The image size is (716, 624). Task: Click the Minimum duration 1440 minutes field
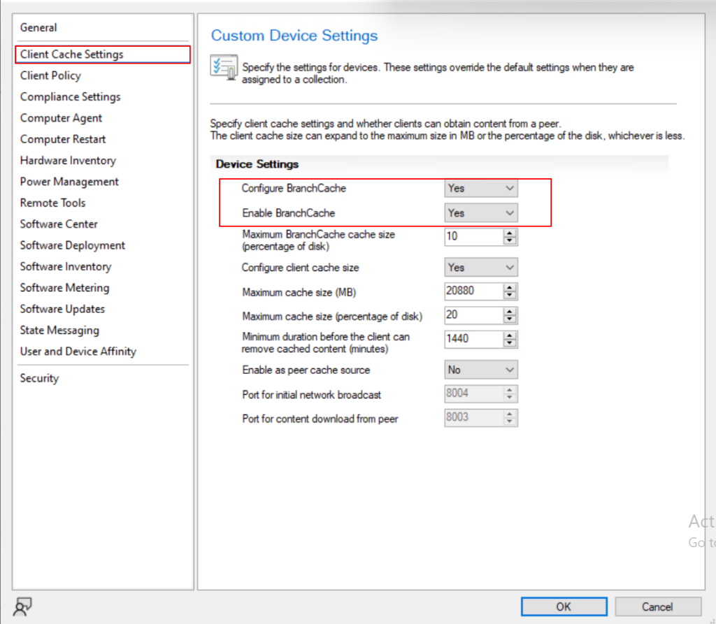pyautogui.click(x=473, y=339)
